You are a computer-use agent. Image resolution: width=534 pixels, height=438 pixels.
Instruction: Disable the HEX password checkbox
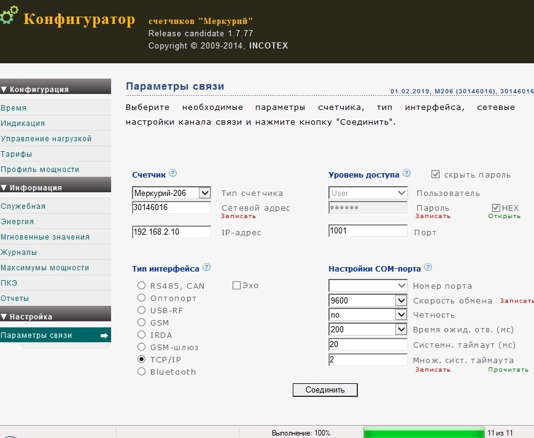click(x=496, y=208)
